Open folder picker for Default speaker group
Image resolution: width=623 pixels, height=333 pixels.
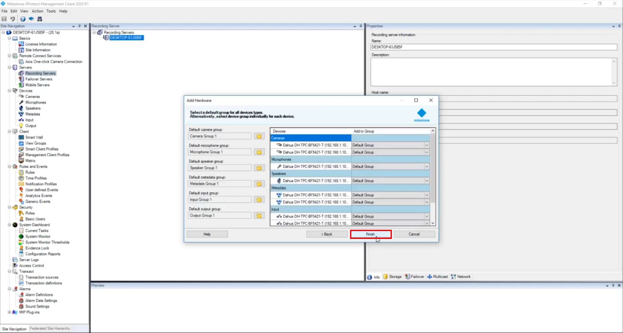coord(259,167)
